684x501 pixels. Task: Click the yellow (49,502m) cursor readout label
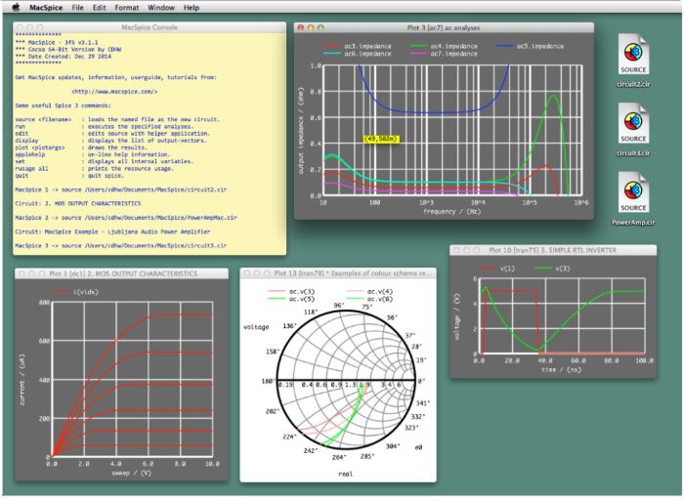tap(381, 139)
